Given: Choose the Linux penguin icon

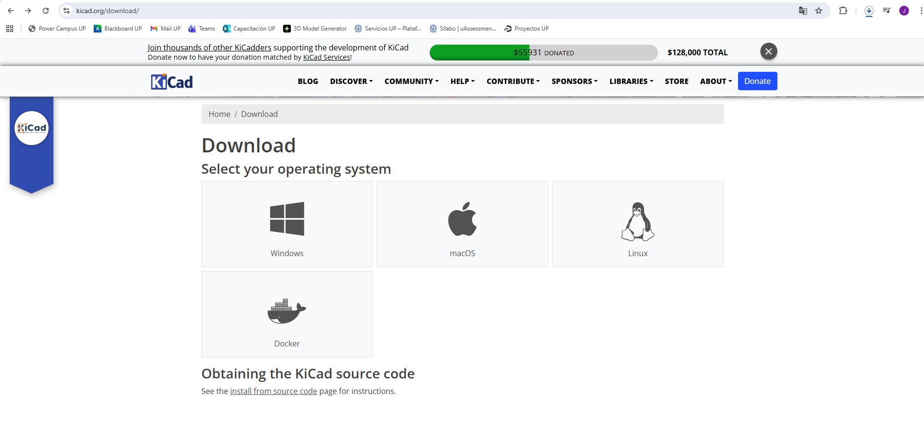Looking at the screenshot, I should pyautogui.click(x=638, y=222).
